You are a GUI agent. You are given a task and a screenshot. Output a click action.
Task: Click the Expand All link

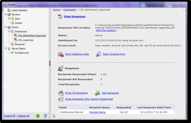(x=10, y=116)
